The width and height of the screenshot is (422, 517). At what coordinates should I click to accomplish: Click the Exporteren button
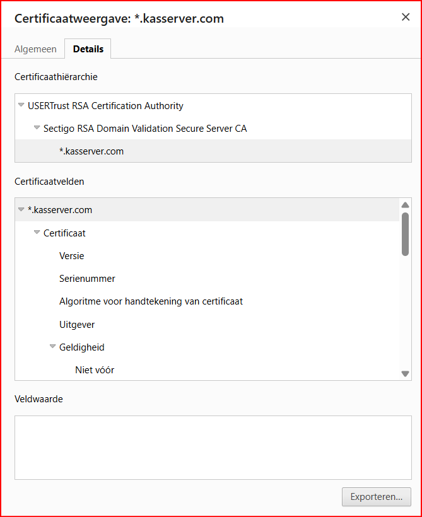(376, 496)
